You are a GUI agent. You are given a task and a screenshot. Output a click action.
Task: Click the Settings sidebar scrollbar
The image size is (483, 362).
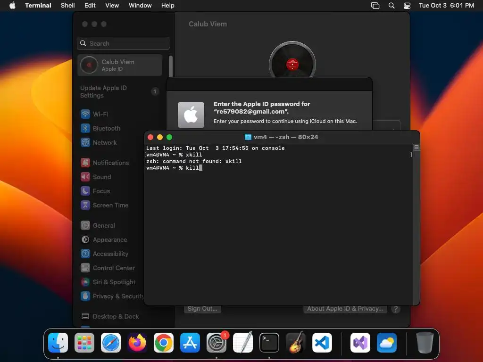point(171,66)
